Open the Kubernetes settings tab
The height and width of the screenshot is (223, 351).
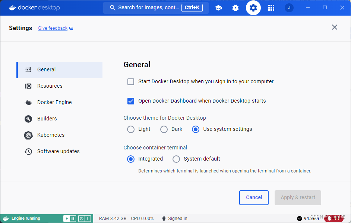[60, 135]
